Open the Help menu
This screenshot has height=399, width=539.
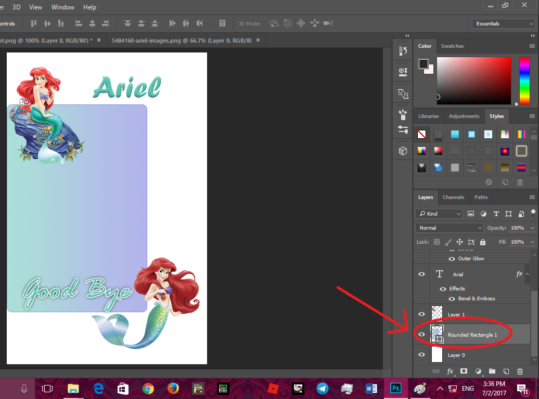[x=89, y=7]
